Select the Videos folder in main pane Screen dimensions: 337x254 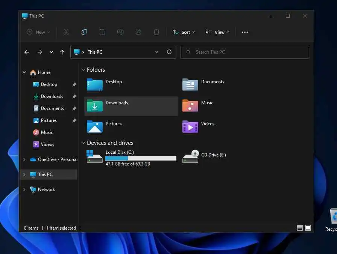click(227, 127)
